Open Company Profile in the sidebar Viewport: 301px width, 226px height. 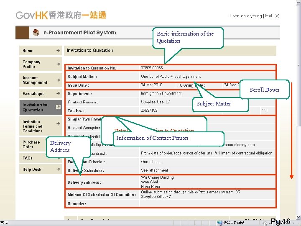(41, 64)
